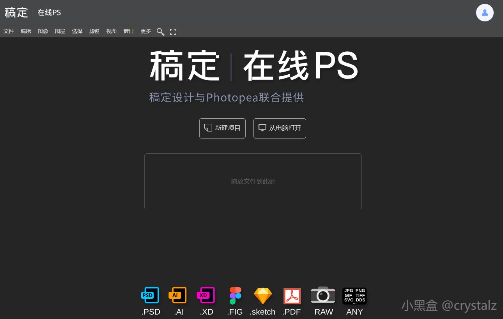
Task: Click the RAW camera icon
Action: 323,295
